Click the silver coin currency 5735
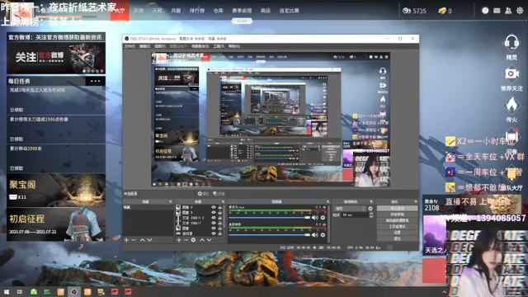Viewport: 528px width, 297px height. [414, 11]
